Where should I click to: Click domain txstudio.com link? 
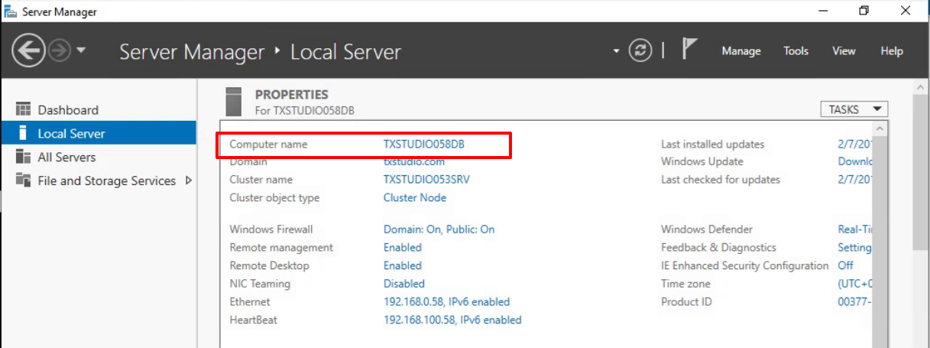[x=413, y=161]
